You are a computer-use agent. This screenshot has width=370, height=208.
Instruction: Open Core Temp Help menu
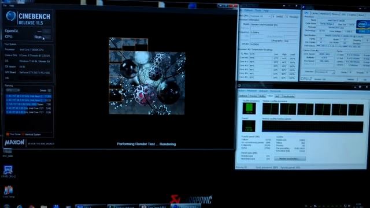(x=266, y=10)
